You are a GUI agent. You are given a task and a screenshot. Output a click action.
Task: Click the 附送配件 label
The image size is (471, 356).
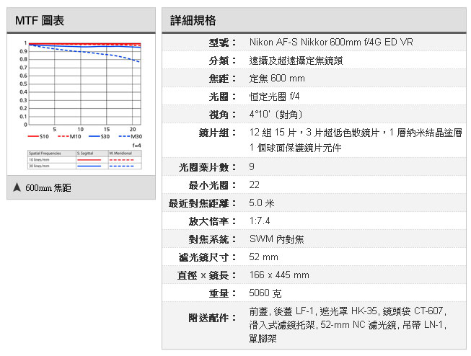212,318
